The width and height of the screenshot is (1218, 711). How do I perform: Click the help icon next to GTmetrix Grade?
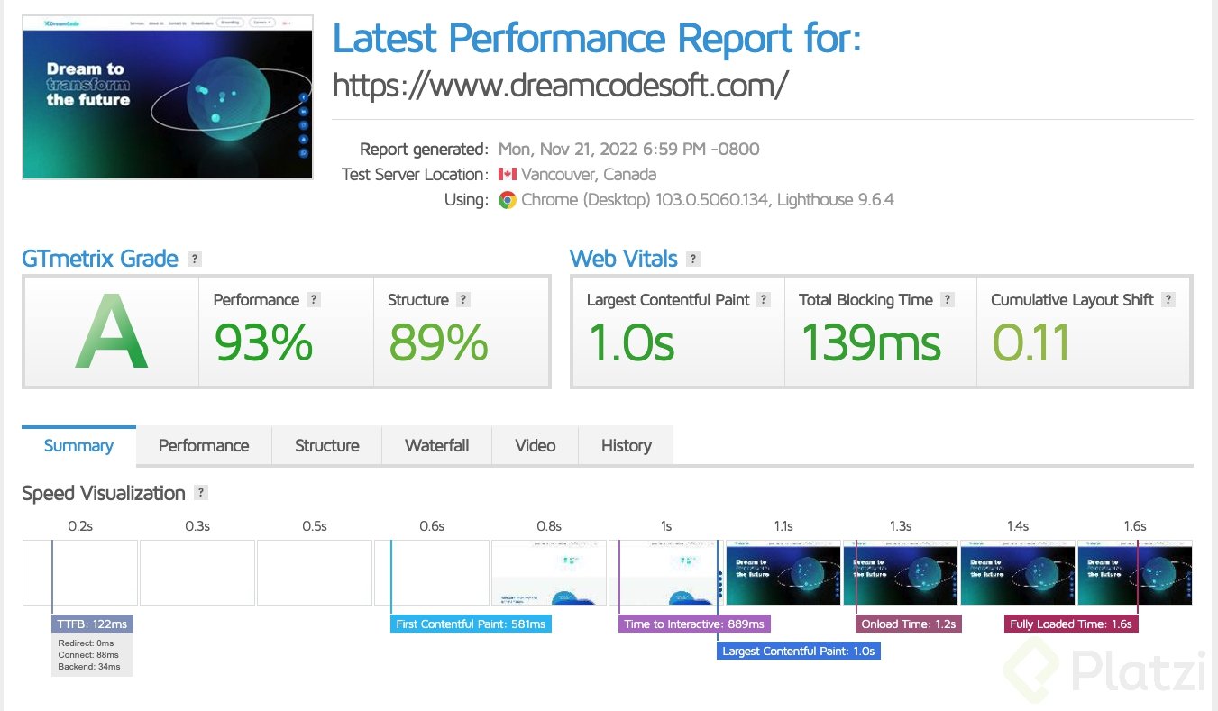pos(195,260)
